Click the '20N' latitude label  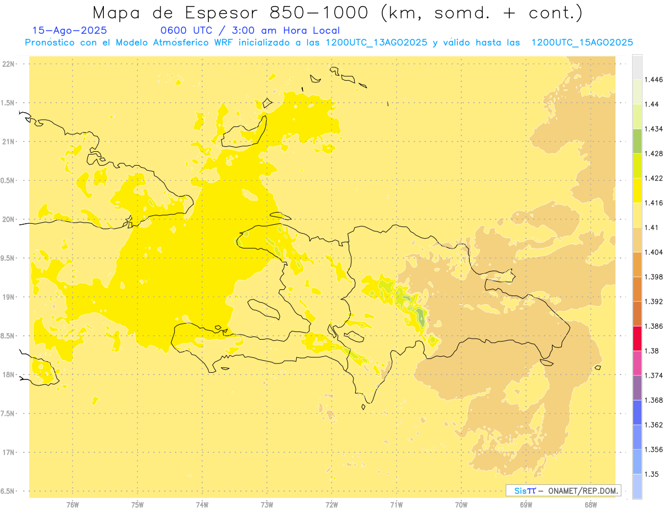coord(8,219)
